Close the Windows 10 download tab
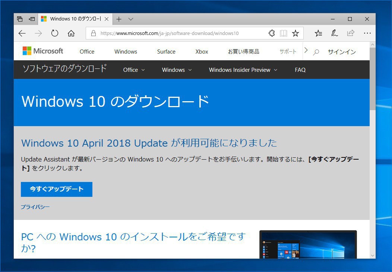The height and width of the screenshot is (272, 392). pos(107,19)
